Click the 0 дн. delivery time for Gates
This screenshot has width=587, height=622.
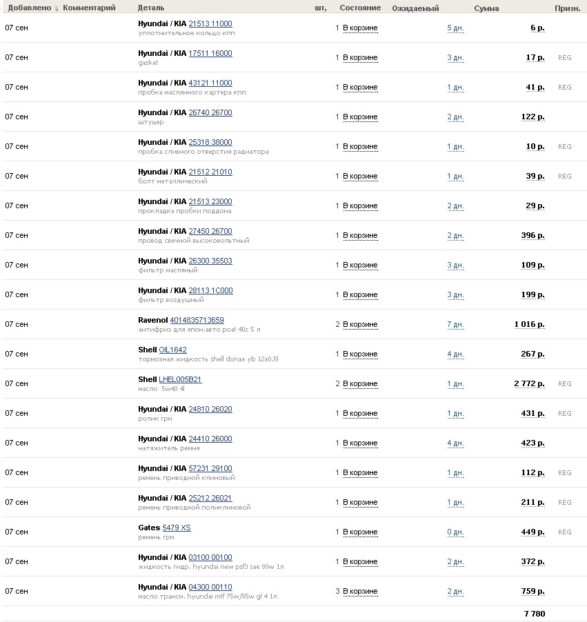(x=456, y=532)
